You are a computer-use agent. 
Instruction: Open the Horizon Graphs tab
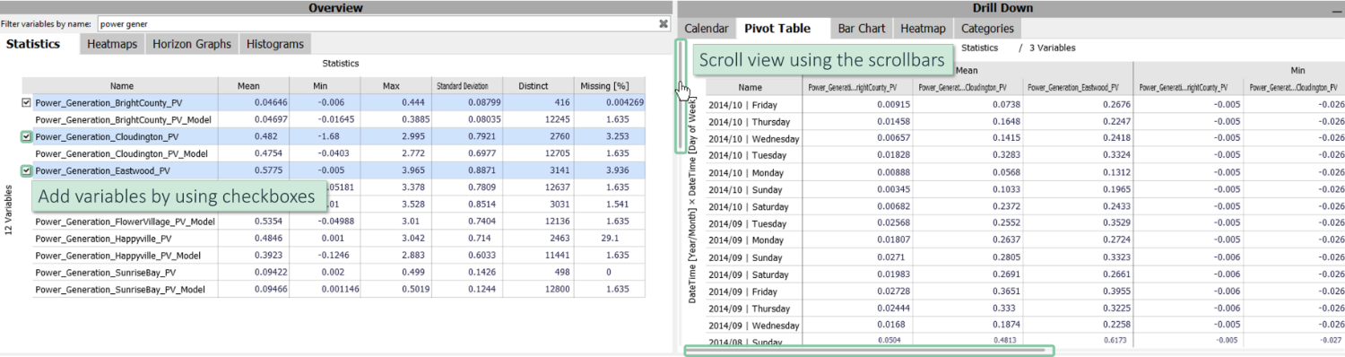click(x=191, y=44)
